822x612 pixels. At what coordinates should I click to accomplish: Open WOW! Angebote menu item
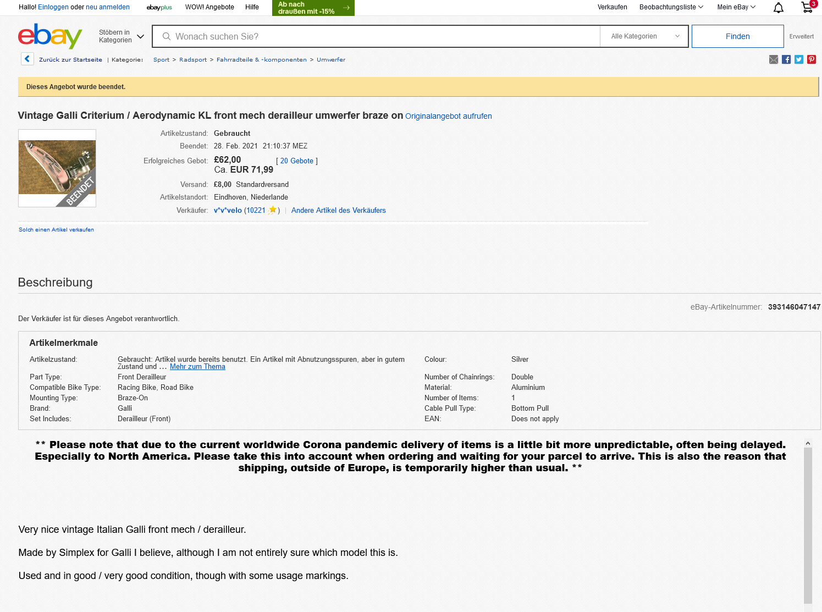click(209, 7)
